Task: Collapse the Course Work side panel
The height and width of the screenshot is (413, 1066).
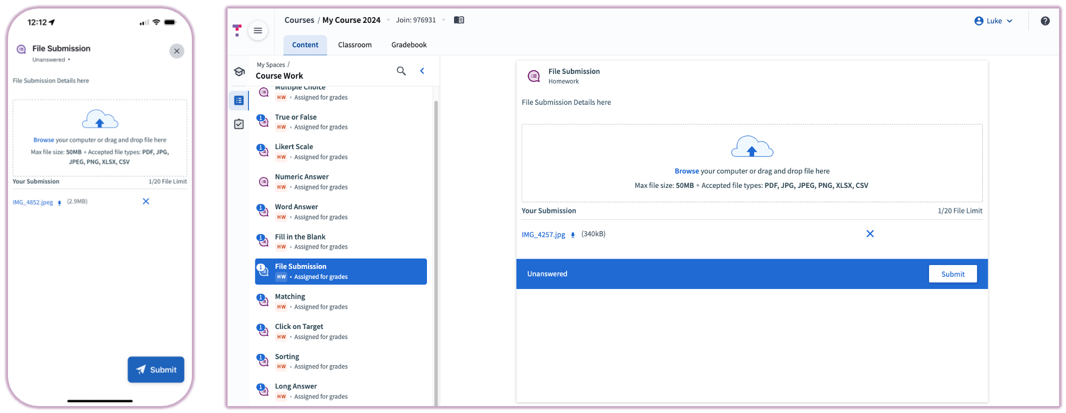Action: click(x=422, y=71)
